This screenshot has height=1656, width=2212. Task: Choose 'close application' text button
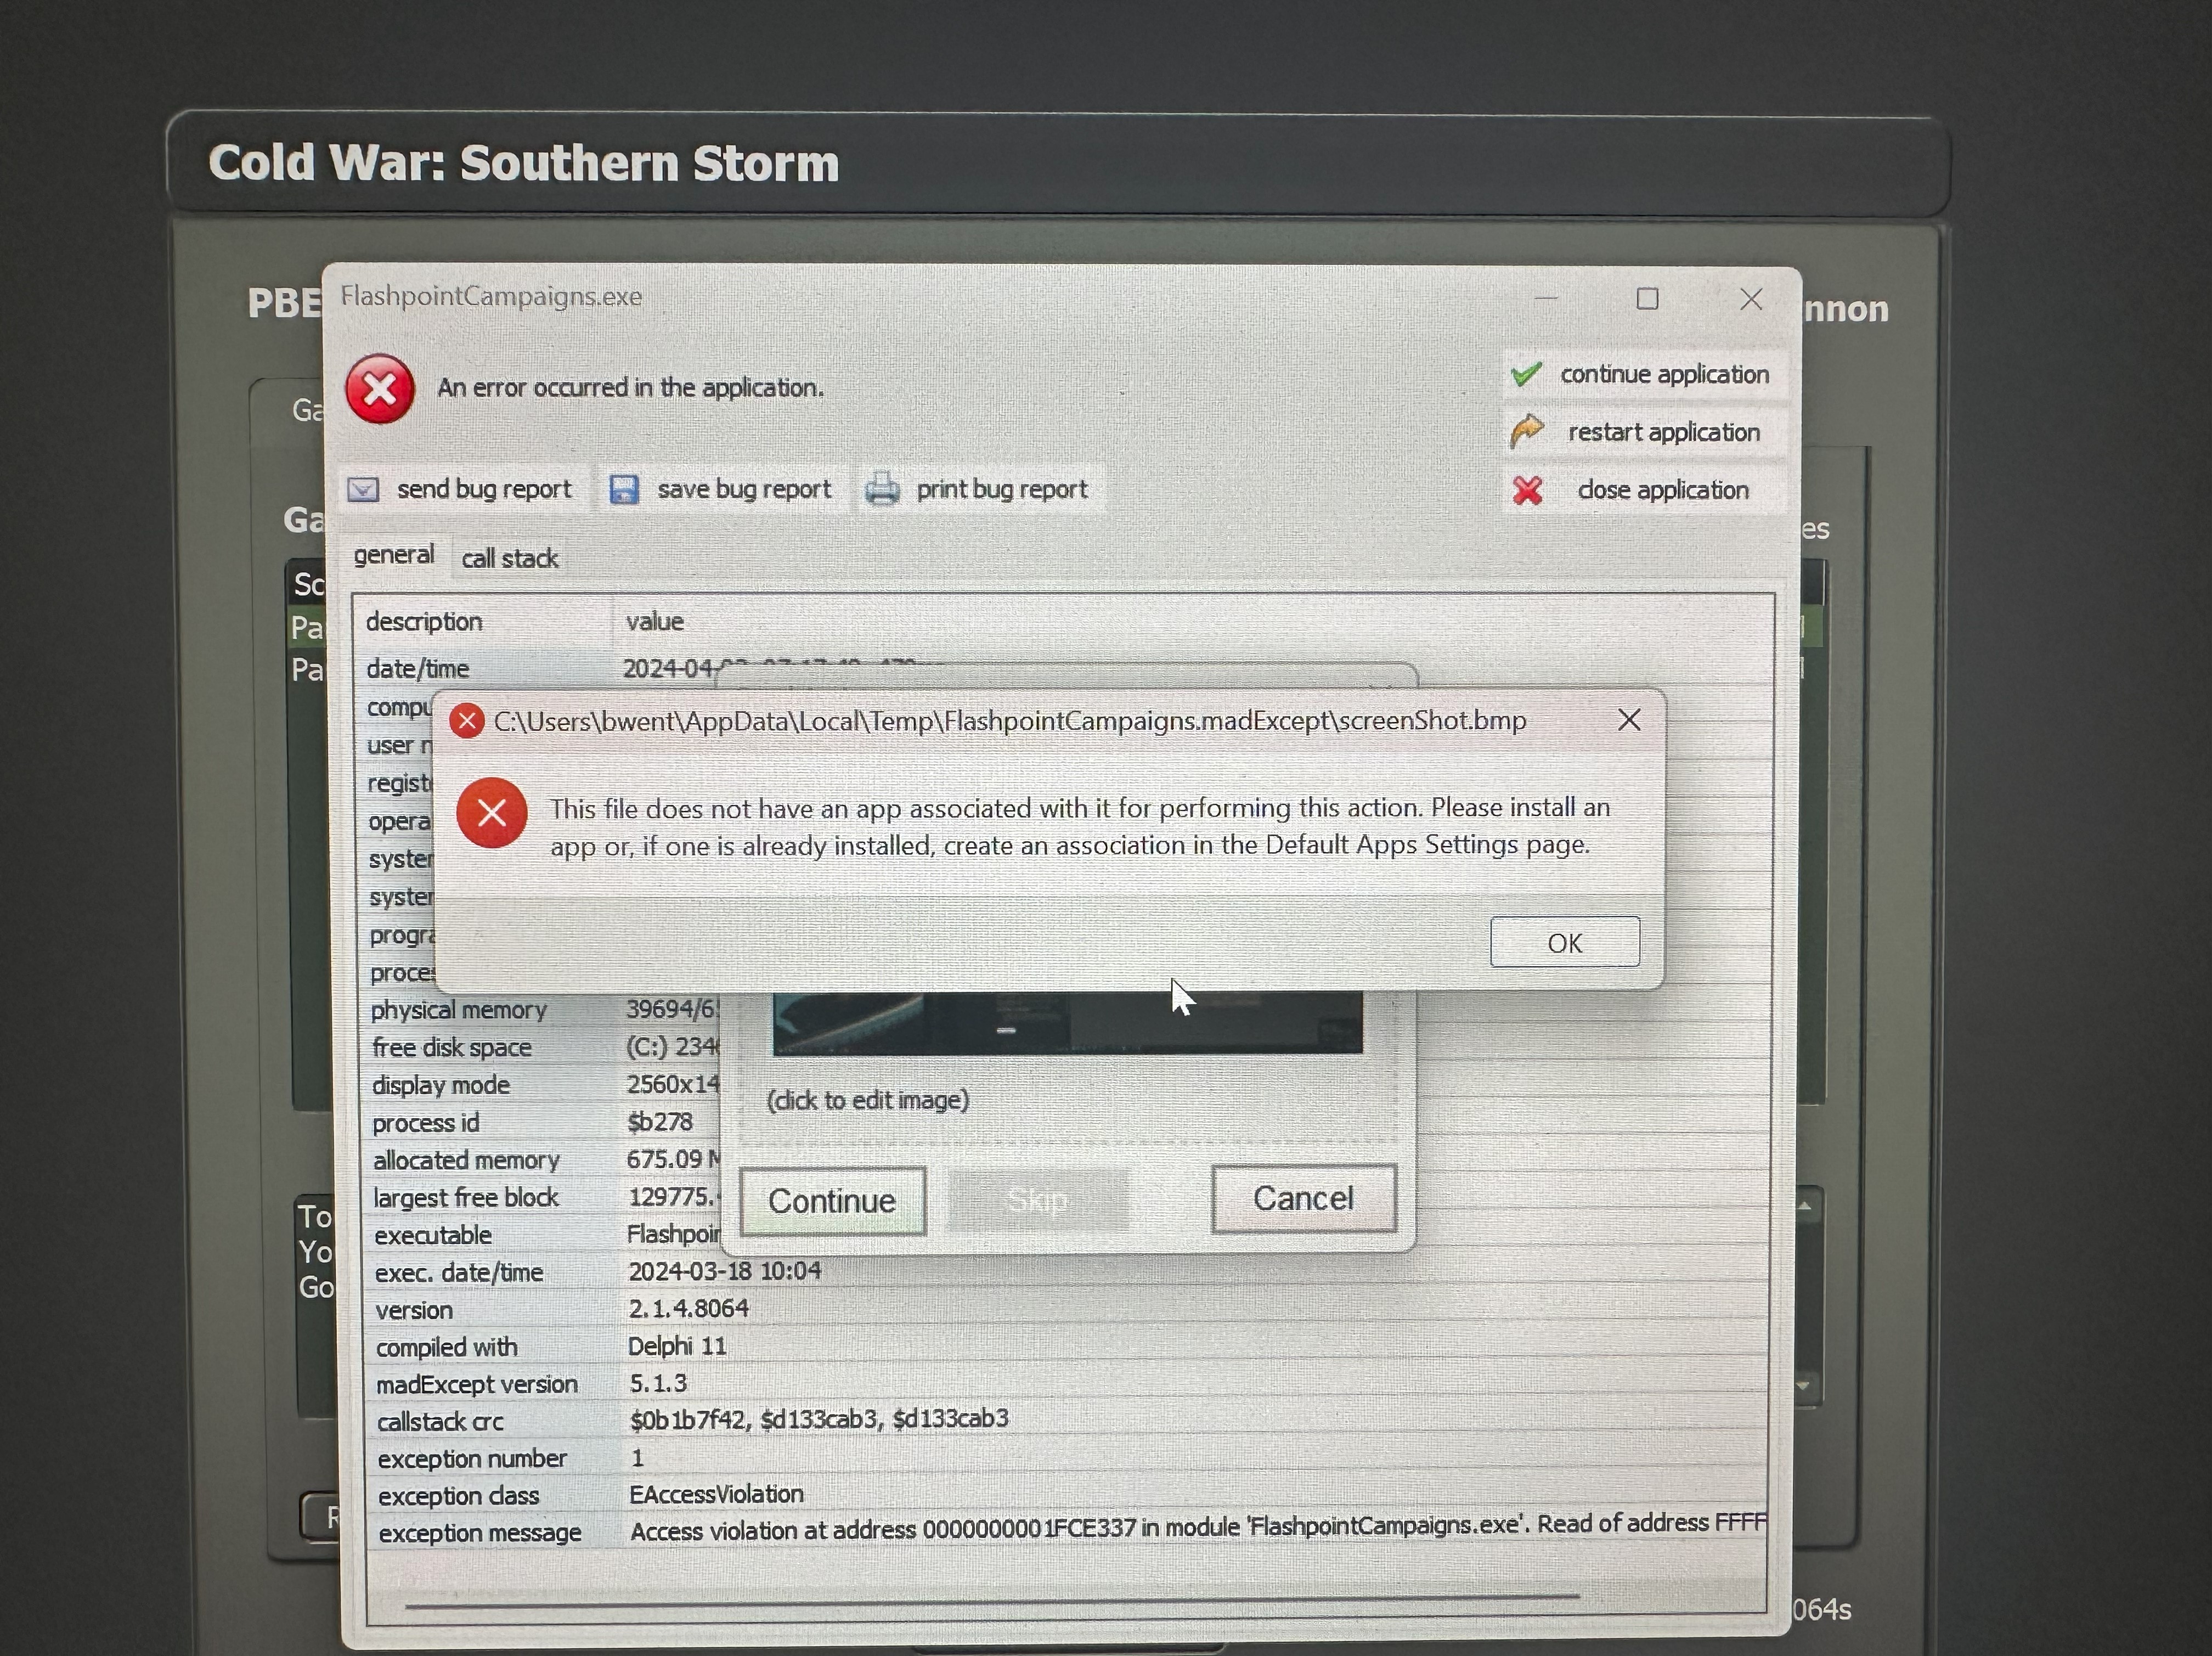click(1663, 490)
